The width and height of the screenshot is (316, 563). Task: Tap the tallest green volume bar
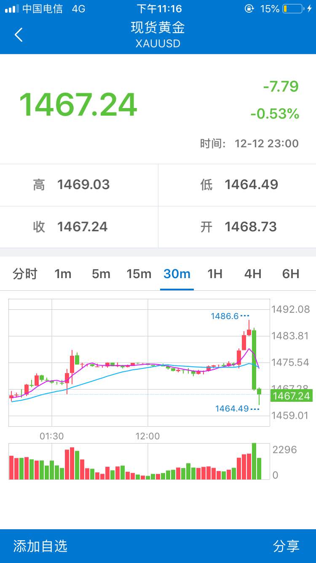[x=254, y=461]
